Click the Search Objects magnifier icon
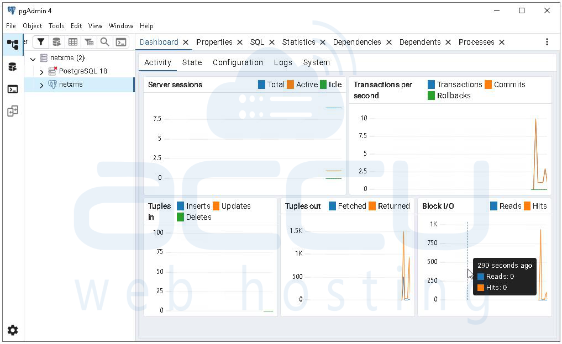 [x=104, y=42]
